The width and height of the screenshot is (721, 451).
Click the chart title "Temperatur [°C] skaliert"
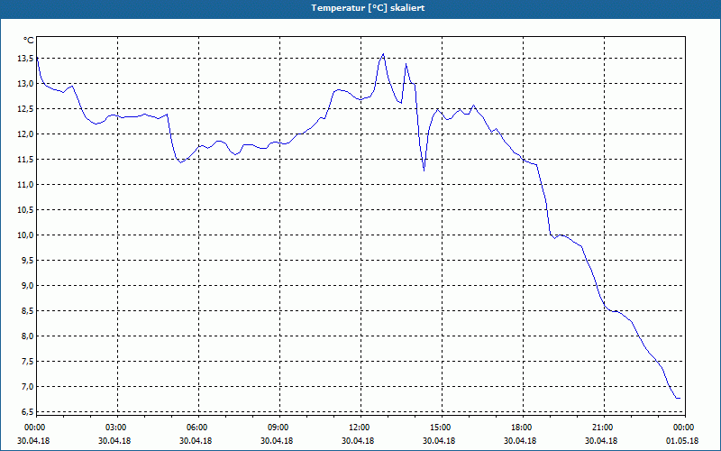coord(368,8)
